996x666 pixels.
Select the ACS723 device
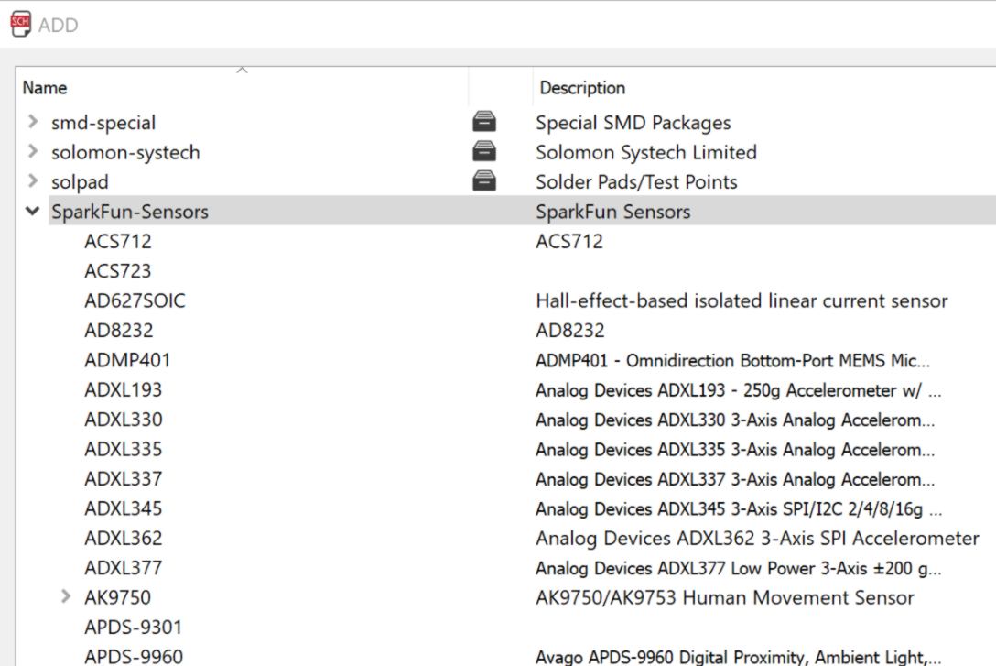tap(117, 271)
